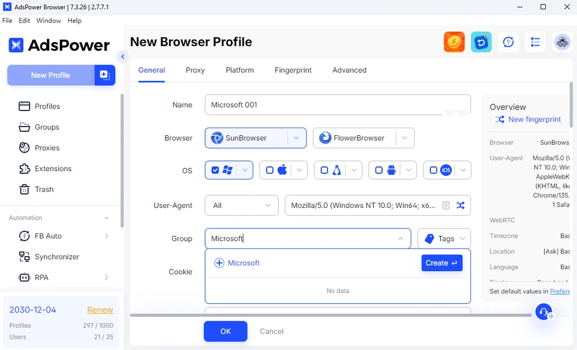Viewport: 577px width, 350px height.
Task: Check the Linux penguin checkbox
Action: point(324,170)
